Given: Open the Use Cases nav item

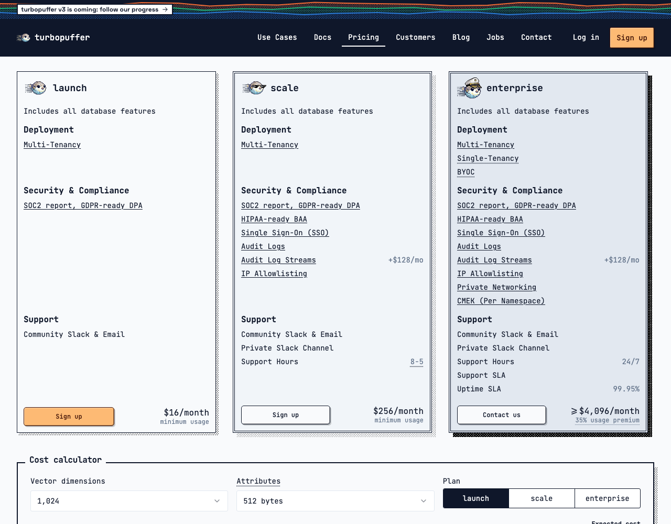Looking at the screenshot, I should point(277,37).
